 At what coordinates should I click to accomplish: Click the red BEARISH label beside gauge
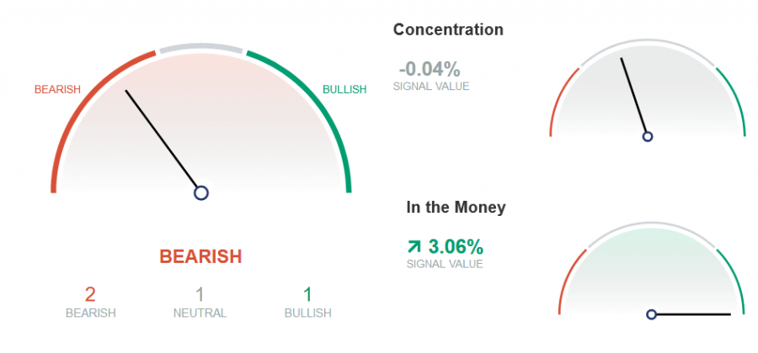(57, 90)
